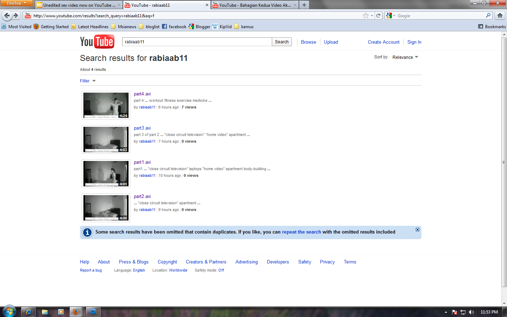Open the facebook bookmark

coord(174,26)
